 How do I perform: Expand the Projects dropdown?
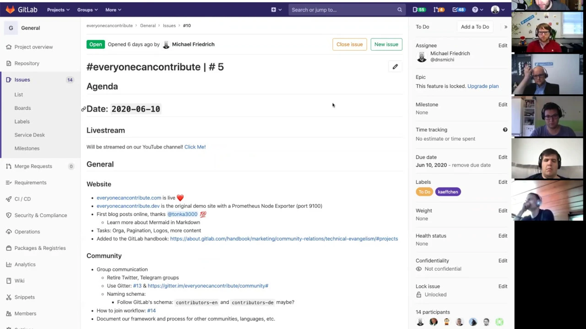click(x=58, y=10)
